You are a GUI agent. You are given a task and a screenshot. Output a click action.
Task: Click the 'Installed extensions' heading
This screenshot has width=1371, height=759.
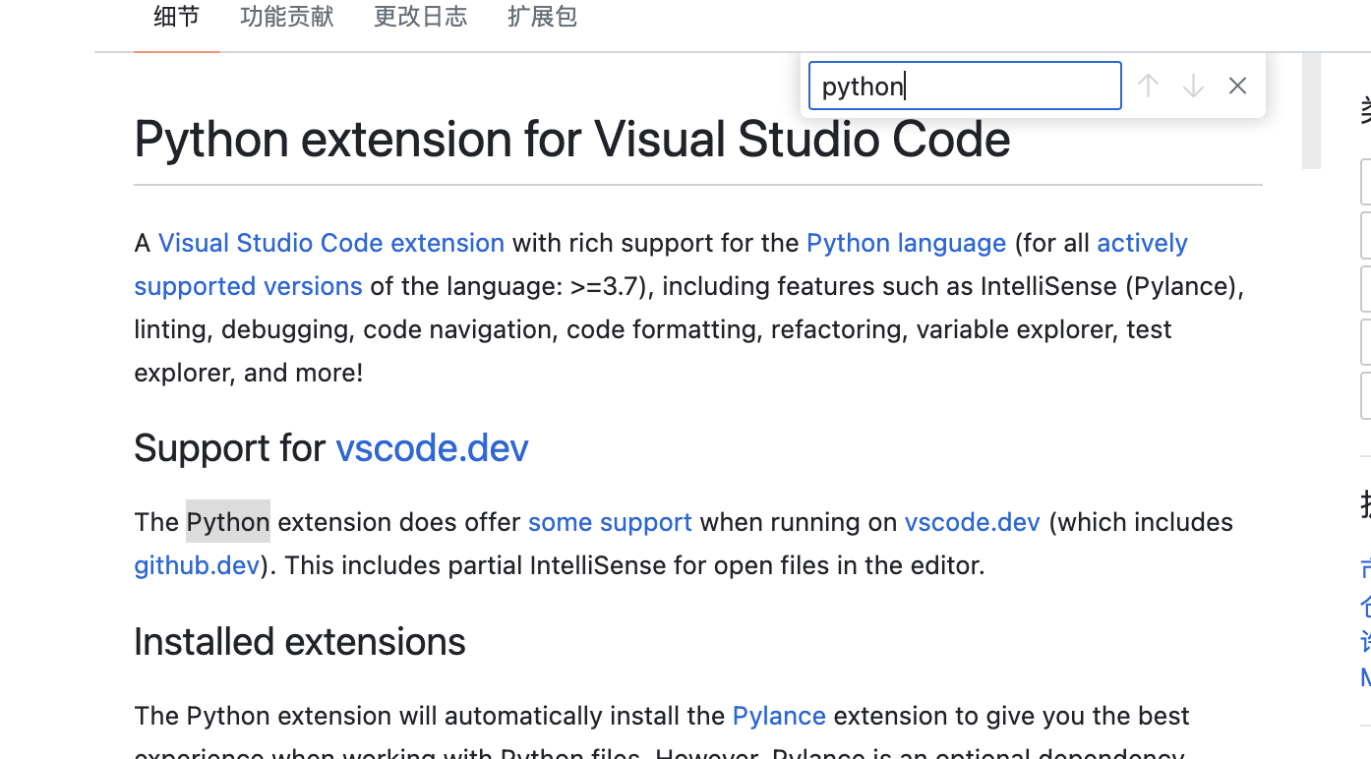point(300,642)
